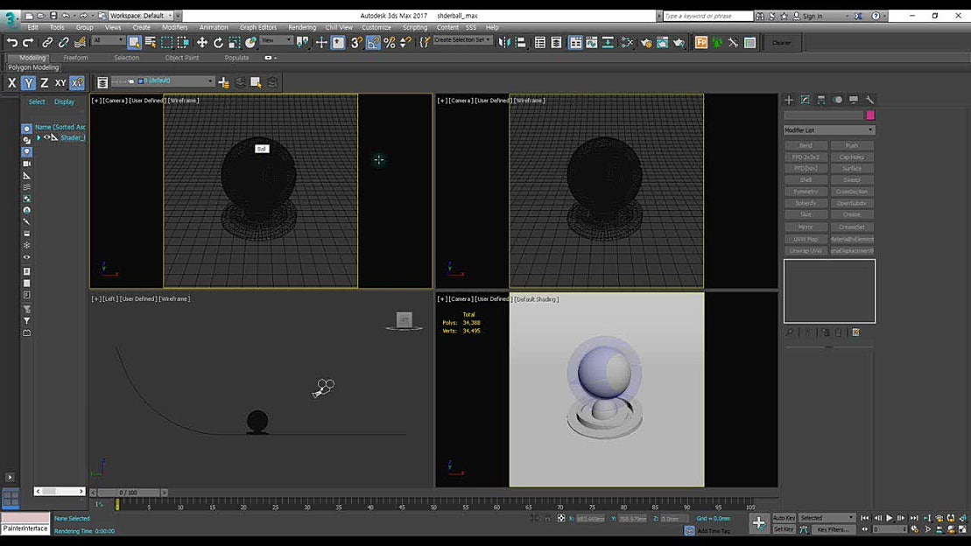This screenshot has height=546, width=971.
Task: Open the Rendering menu
Action: [x=301, y=27]
